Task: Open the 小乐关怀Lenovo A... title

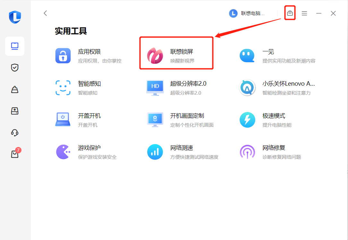Action: [289, 84]
